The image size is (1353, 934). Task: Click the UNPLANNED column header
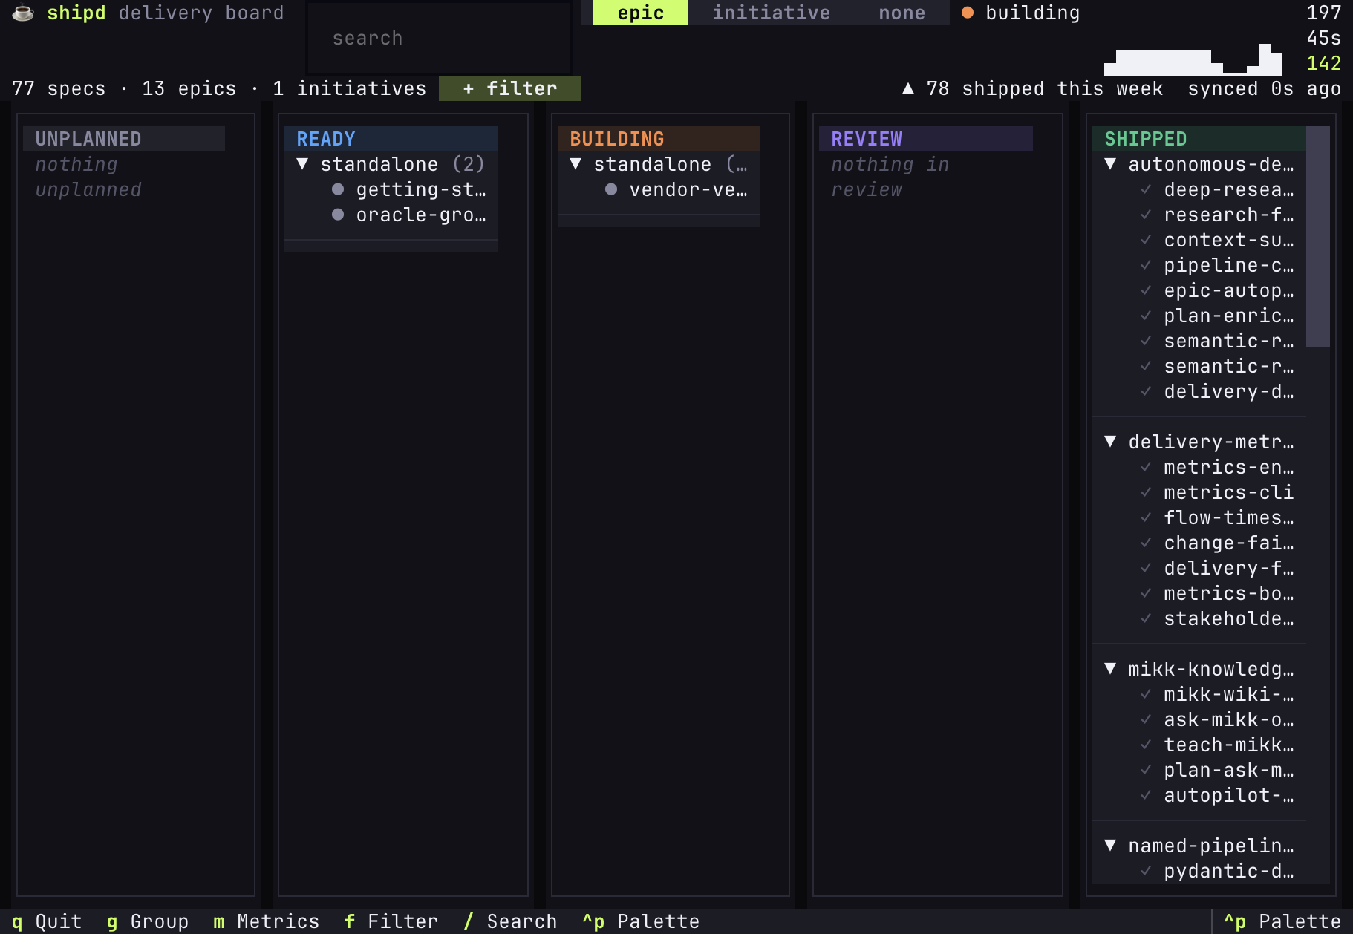click(124, 139)
